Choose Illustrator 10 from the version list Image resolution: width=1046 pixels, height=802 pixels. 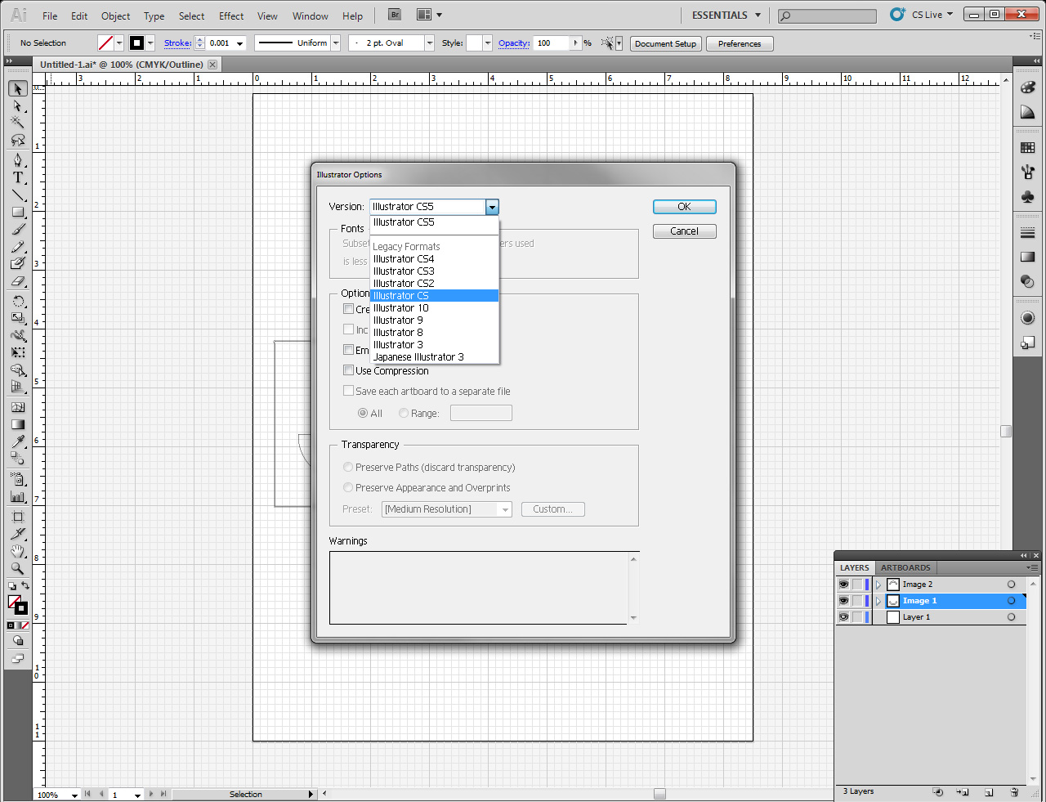click(x=434, y=308)
